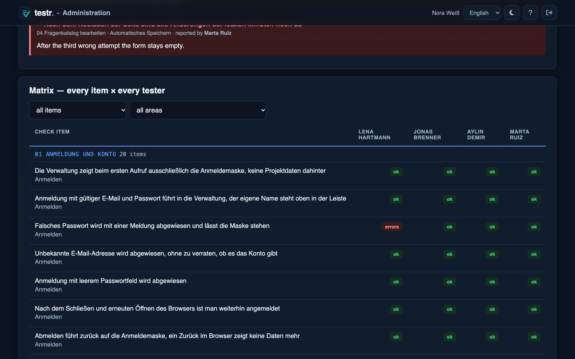This screenshot has width=575, height=359.
Task: Select item 'Abmelden führt zurück auf die Anmeldemaske'
Action: pyautogui.click(x=167, y=336)
